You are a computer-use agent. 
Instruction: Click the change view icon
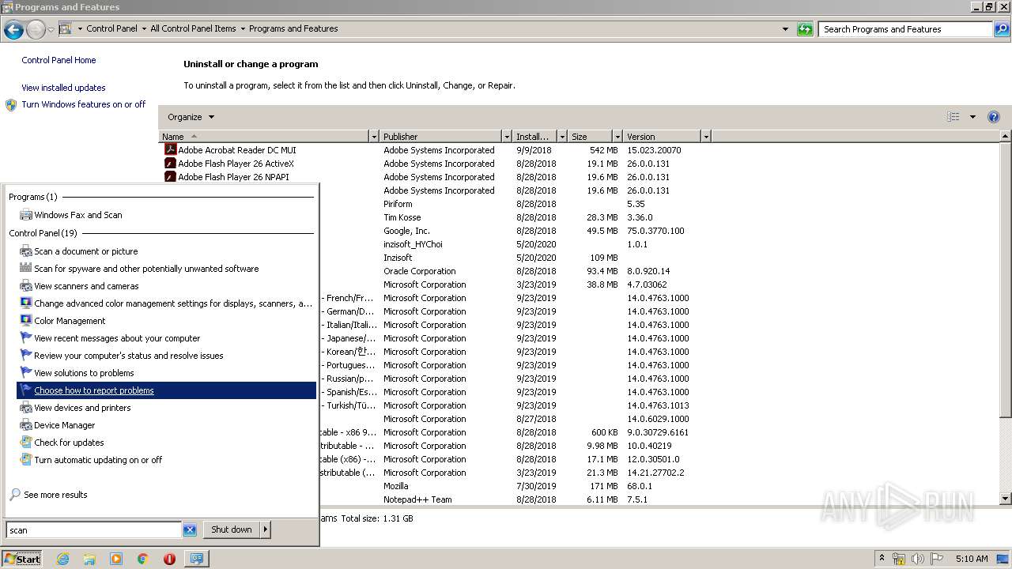pos(953,117)
